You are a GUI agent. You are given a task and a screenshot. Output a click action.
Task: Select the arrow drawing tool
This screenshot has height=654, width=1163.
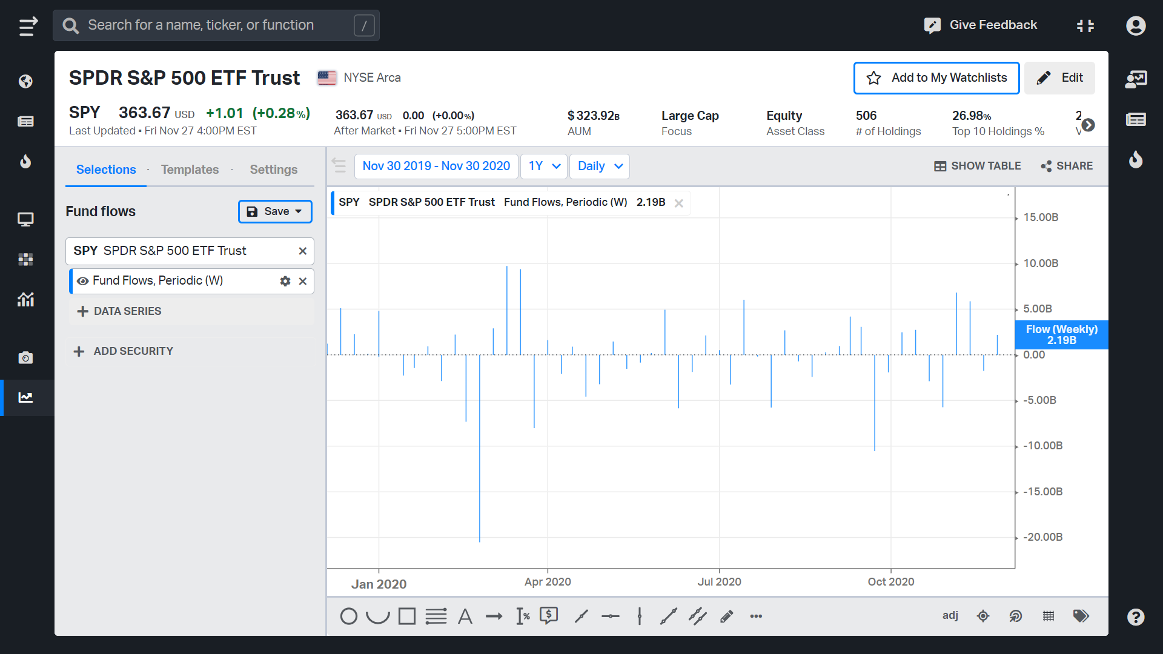(494, 616)
